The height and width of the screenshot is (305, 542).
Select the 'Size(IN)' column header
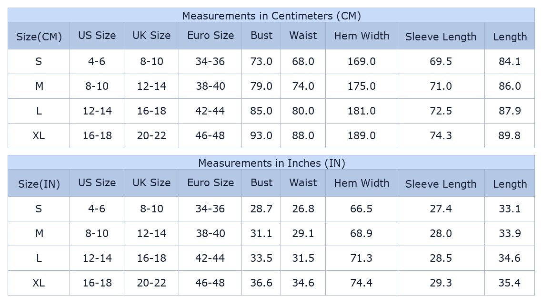tap(39, 184)
